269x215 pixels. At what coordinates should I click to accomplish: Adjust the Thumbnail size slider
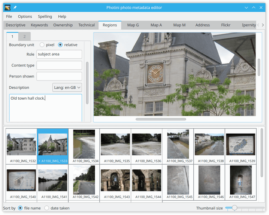point(235,208)
